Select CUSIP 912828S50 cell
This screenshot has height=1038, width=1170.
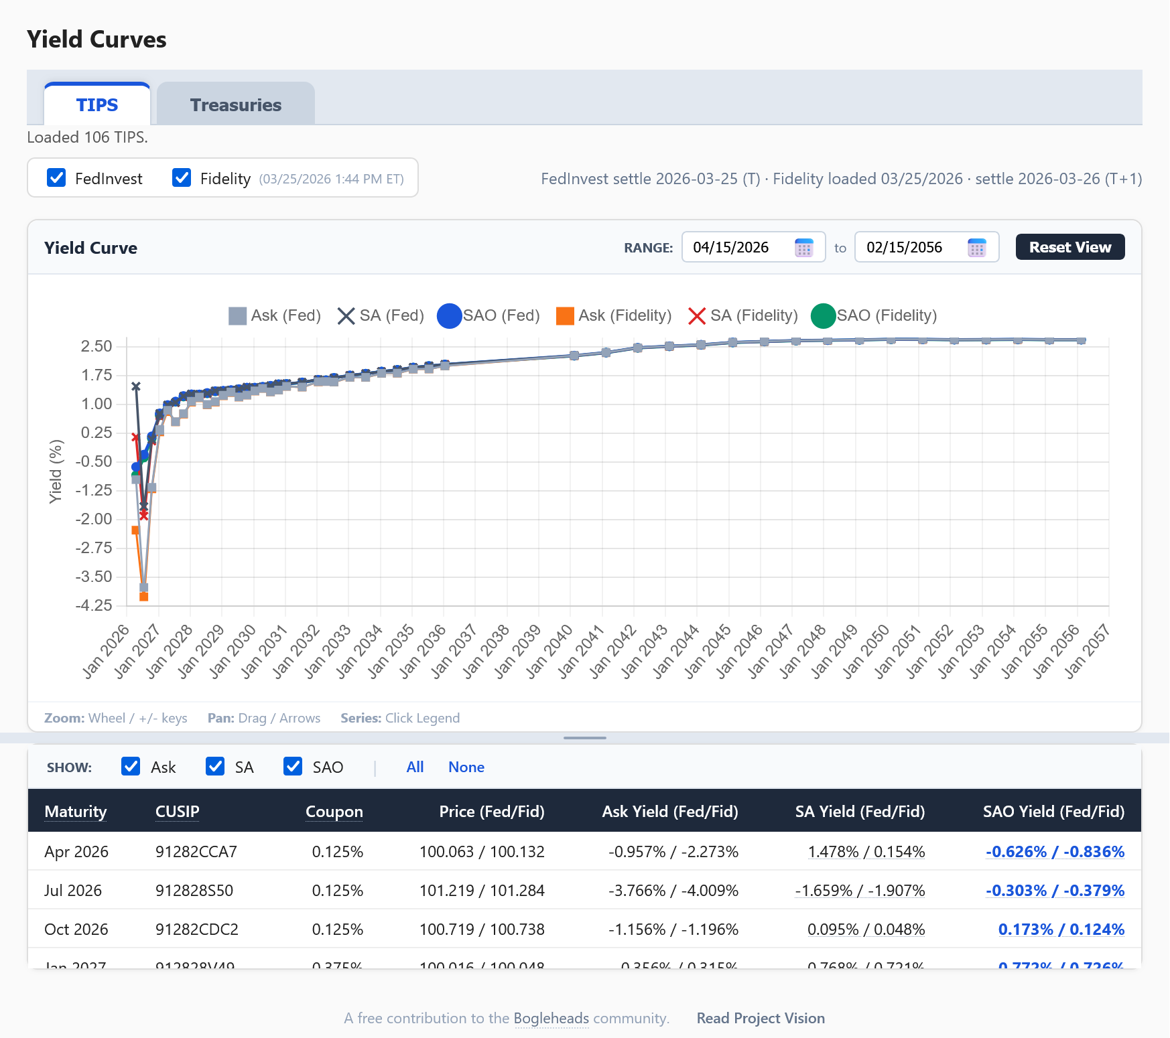pyautogui.click(x=194, y=890)
